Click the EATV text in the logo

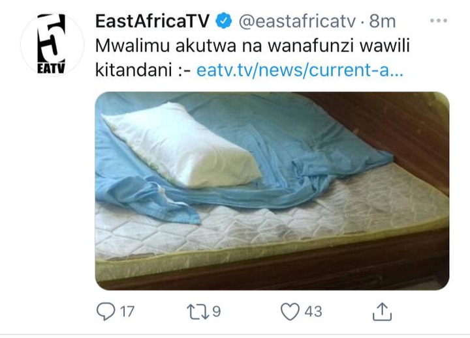[51, 68]
